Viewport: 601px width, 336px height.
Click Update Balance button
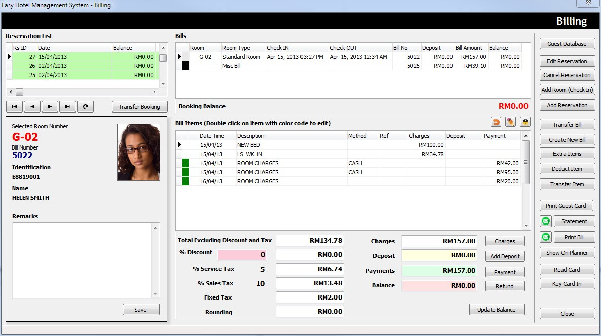[497, 310]
